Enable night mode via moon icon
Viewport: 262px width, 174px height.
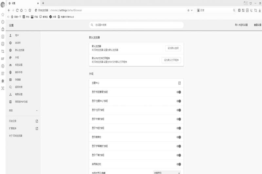(x=251, y=10)
